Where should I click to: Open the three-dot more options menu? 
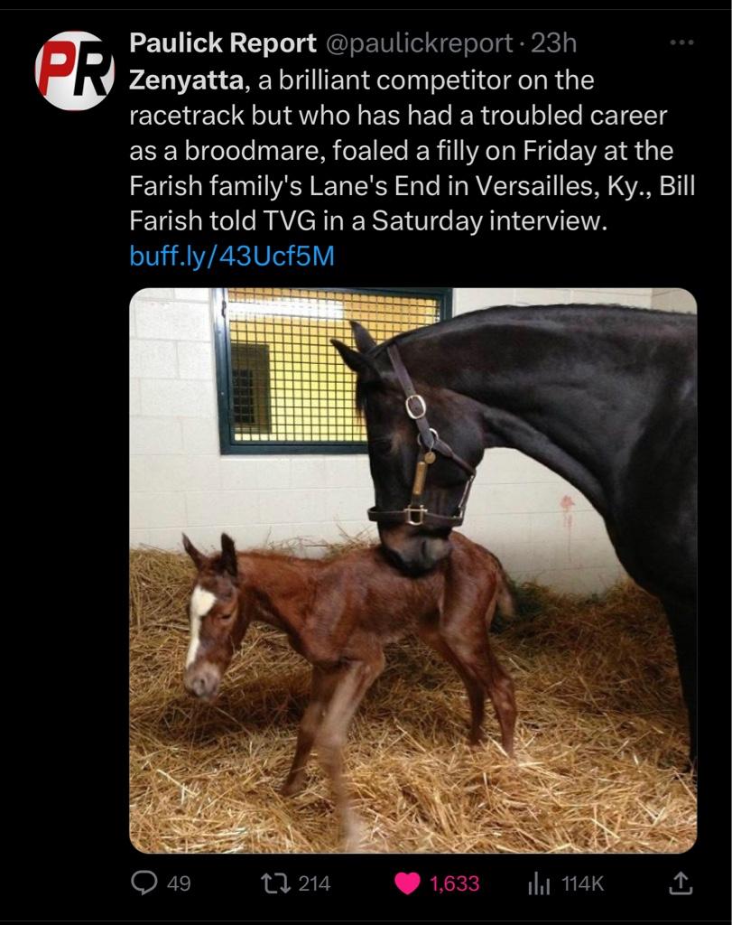(x=681, y=42)
